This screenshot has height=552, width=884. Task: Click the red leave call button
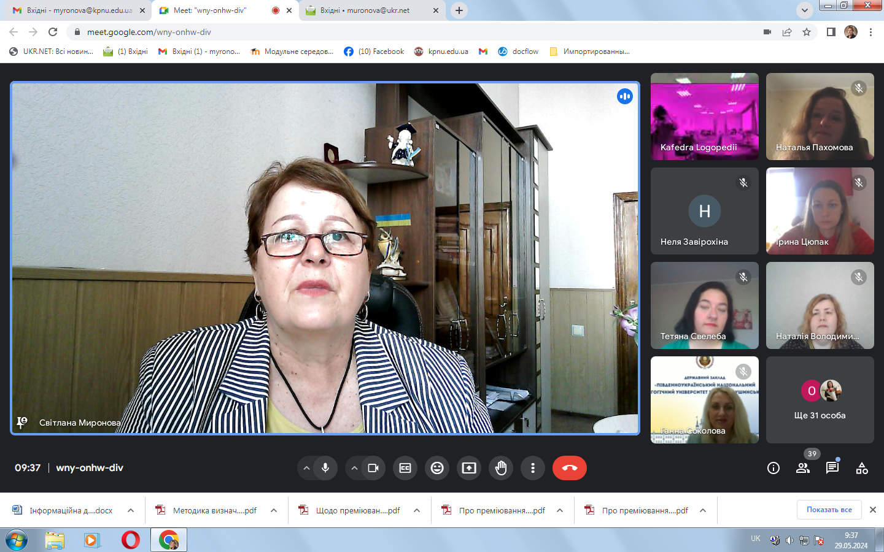point(569,468)
